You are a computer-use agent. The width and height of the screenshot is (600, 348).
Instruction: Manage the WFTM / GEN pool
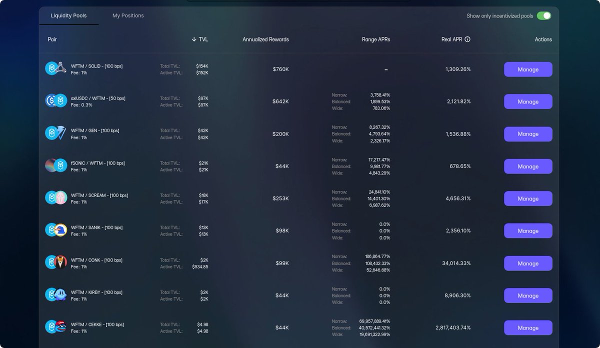coord(528,134)
